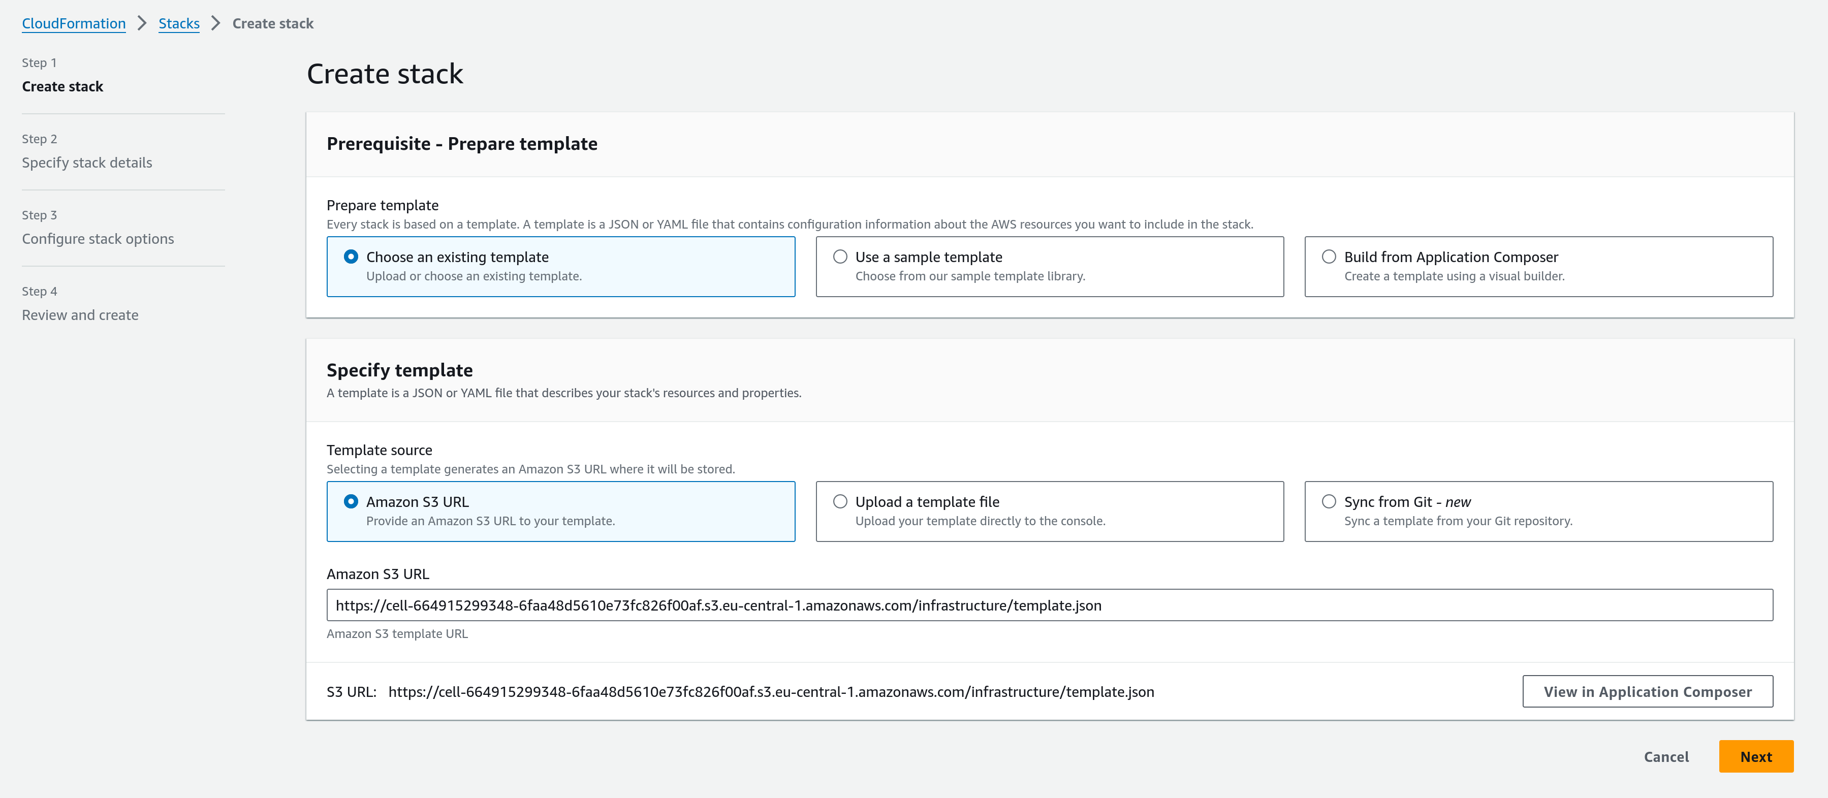Click the Stacks breadcrumb navigation link

click(x=179, y=22)
